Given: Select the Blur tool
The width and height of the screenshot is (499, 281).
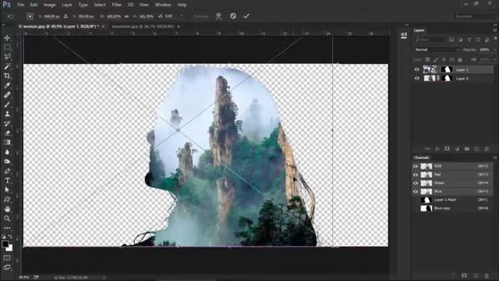Looking at the screenshot, I should (x=7, y=152).
